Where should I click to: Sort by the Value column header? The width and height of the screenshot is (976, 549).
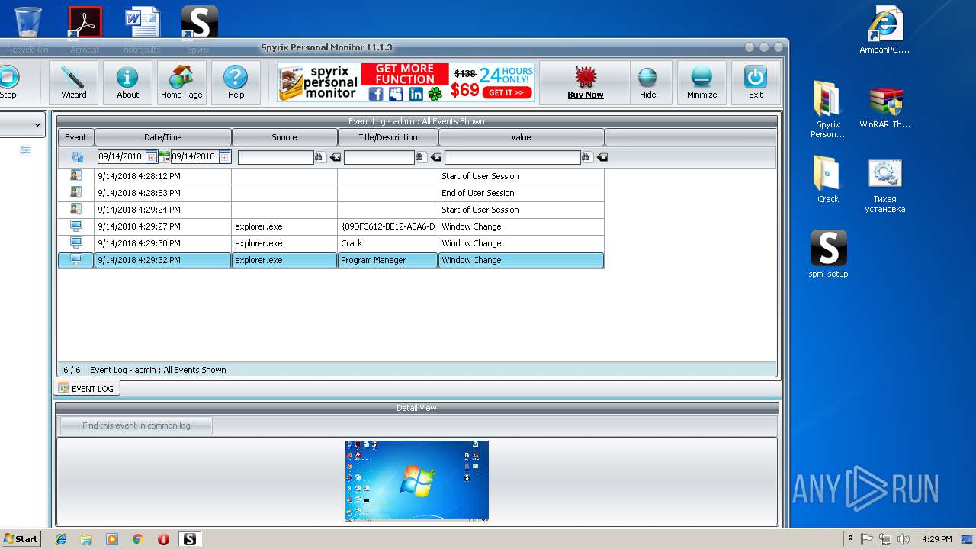[521, 137]
